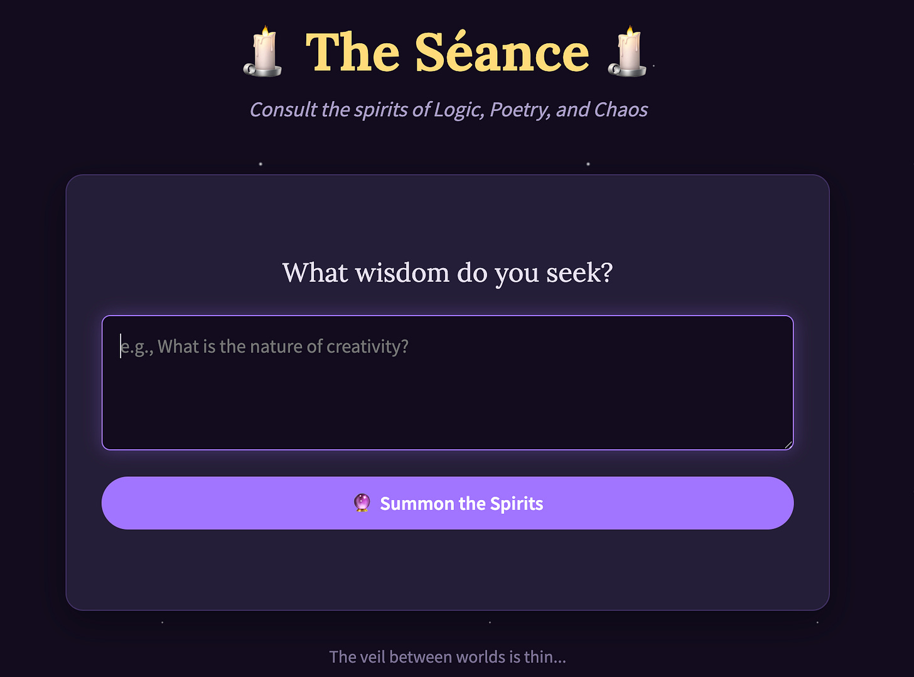The width and height of the screenshot is (914, 677).
Task: Focus the question textarea
Action: (x=448, y=383)
